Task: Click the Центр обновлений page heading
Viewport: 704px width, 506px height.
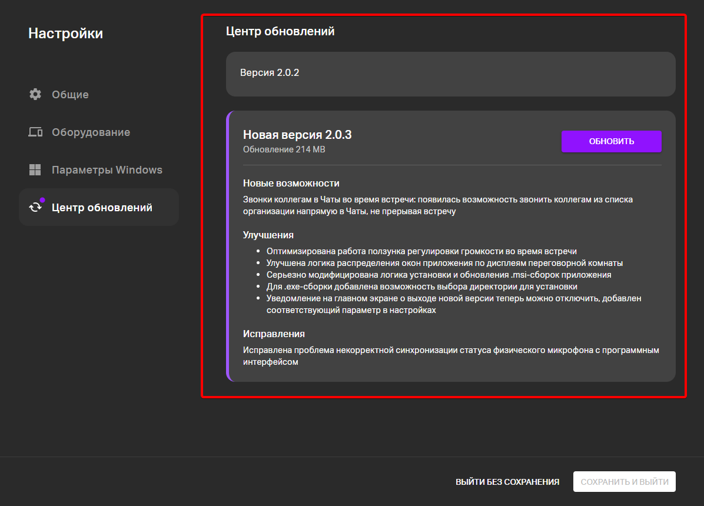Action: pos(280,31)
